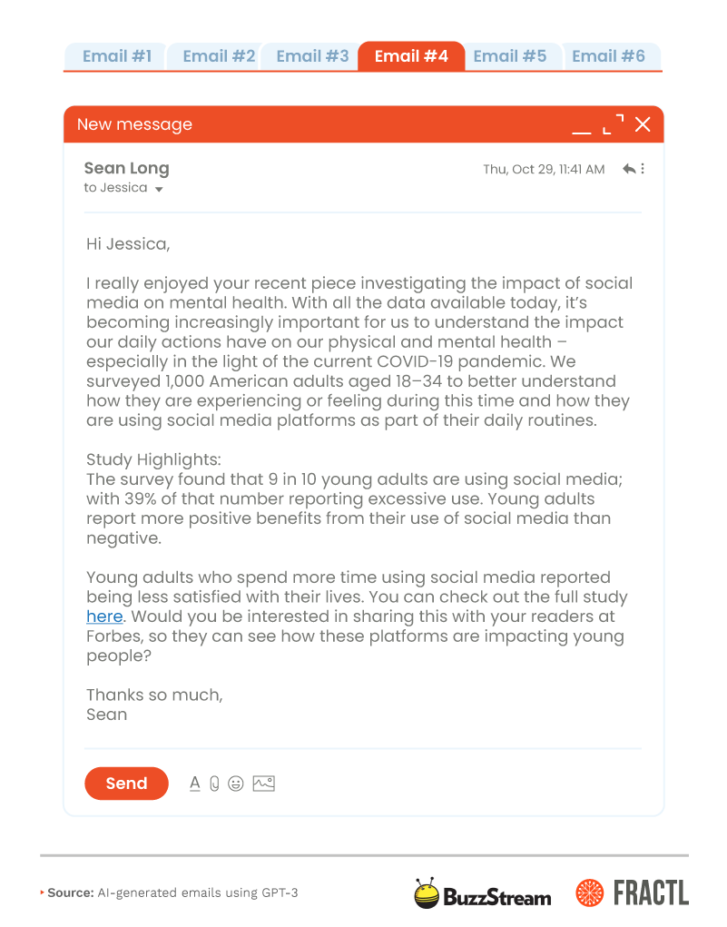The width and height of the screenshot is (727, 927).
Task: Switch to the Email #1 tab
Action: (x=116, y=56)
